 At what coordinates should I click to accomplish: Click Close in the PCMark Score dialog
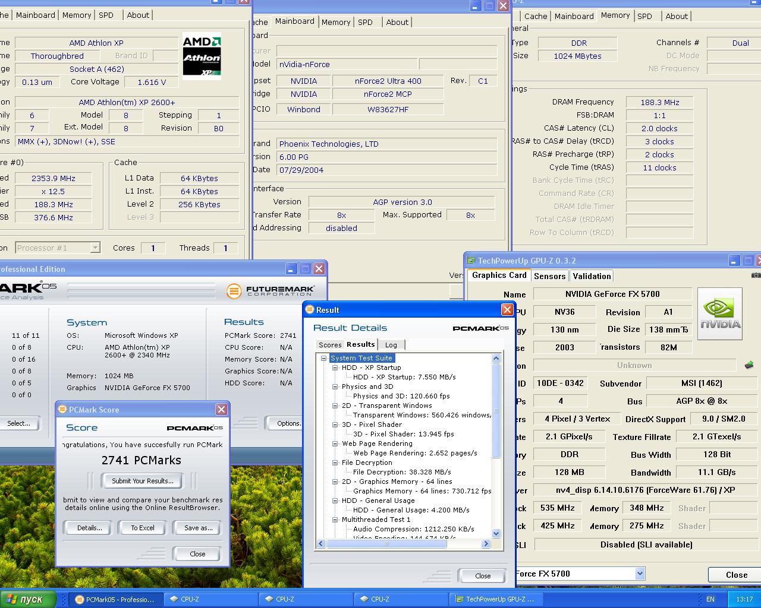tap(197, 554)
